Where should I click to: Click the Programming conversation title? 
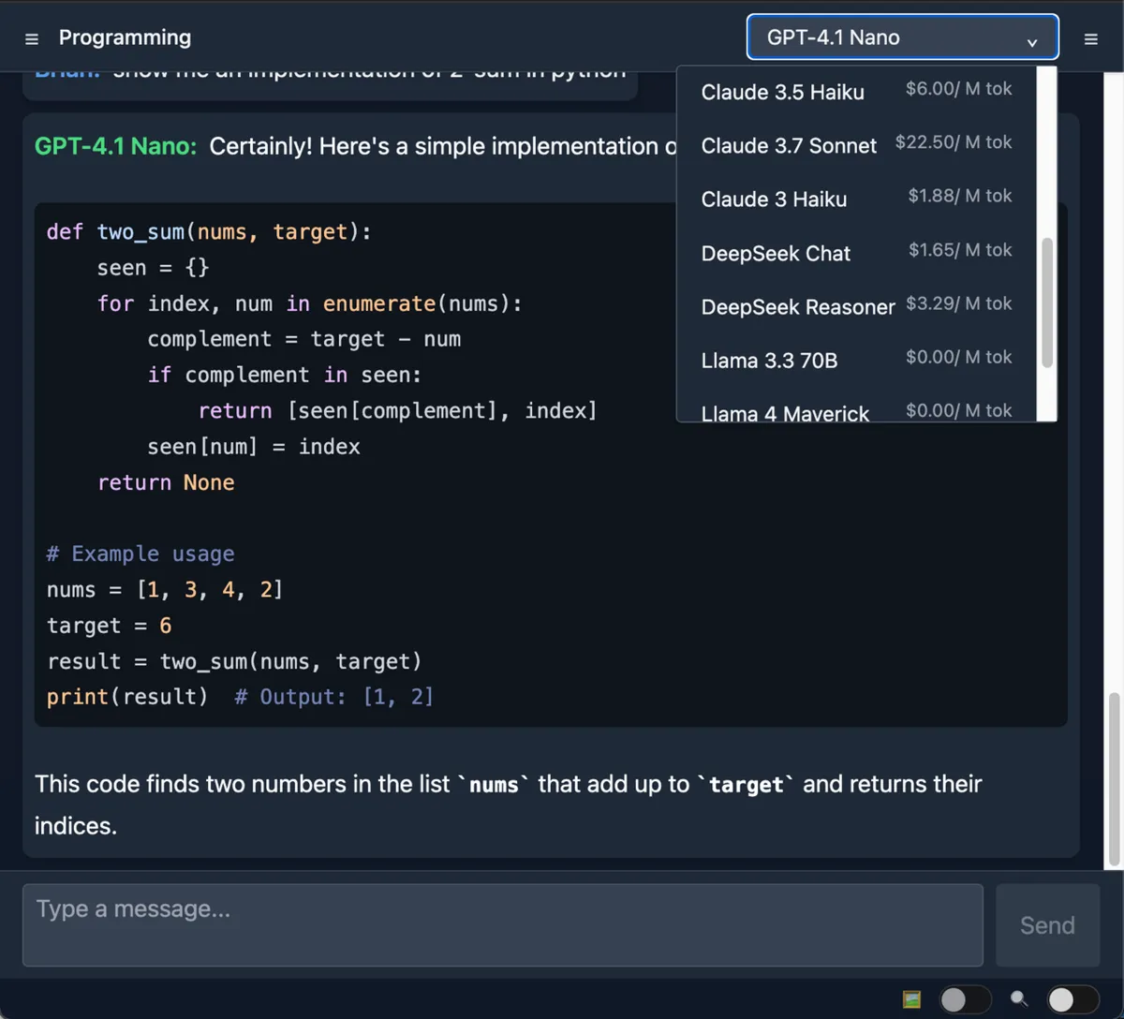125,37
